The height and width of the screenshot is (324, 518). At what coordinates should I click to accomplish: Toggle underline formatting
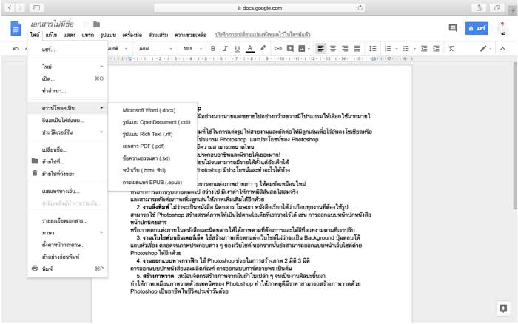coord(238,49)
